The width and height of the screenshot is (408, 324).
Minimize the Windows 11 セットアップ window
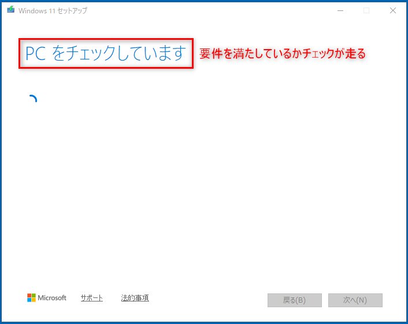(340, 10)
